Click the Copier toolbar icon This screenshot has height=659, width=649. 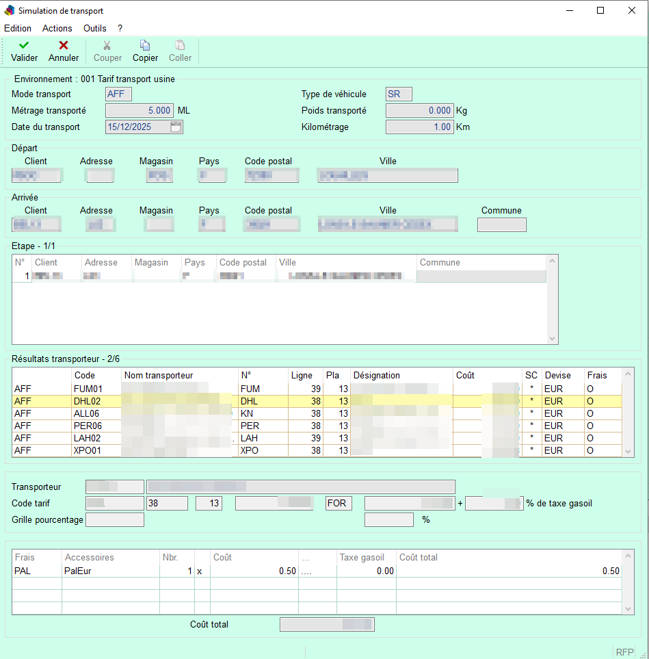click(x=145, y=45)
